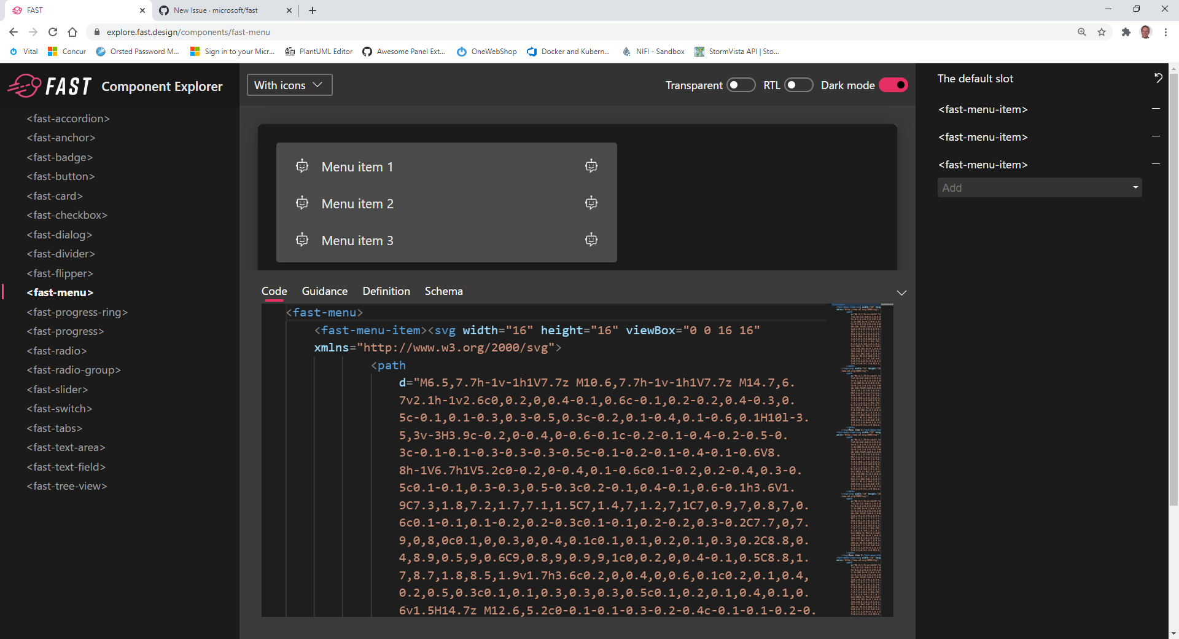The height and width of the screenshot is (639, 1179).
Task: Click the reset icon in the default slot panel
Action: point(1158,78)
